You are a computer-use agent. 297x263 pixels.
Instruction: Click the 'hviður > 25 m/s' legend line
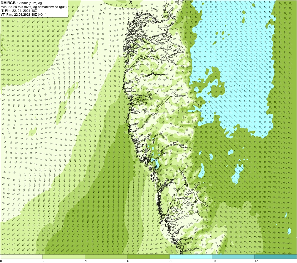pyautogui.click(x=34, y=7)
